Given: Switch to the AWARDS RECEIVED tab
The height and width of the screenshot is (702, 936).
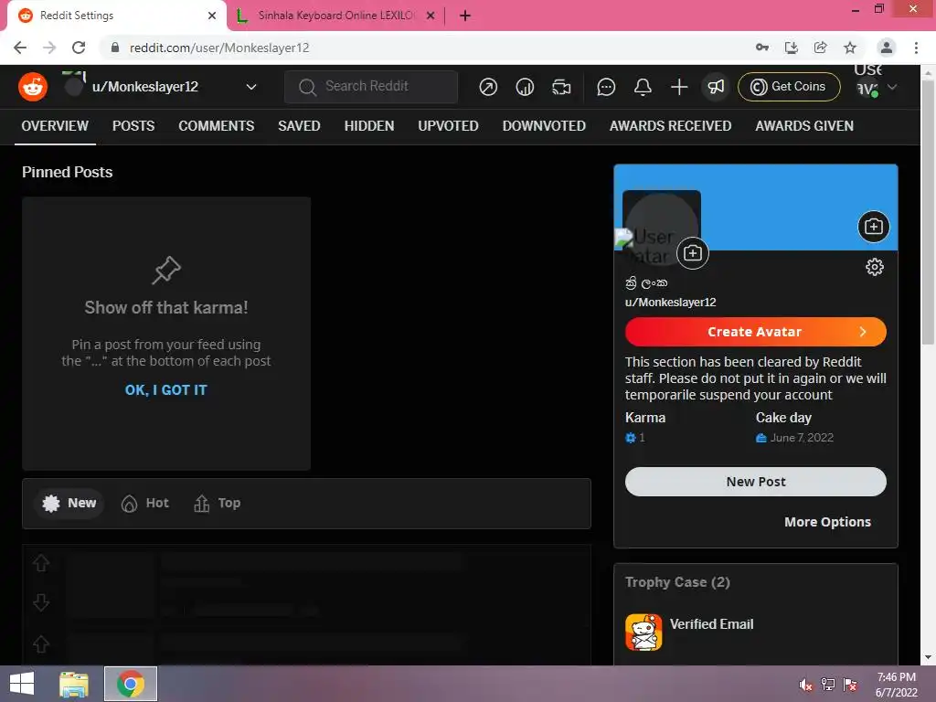Looking at the screenshot, I should coord(670,126).
